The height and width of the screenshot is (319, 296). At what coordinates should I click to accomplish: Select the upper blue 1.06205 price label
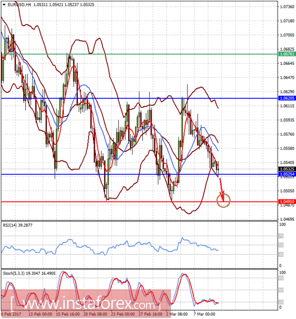287,98
